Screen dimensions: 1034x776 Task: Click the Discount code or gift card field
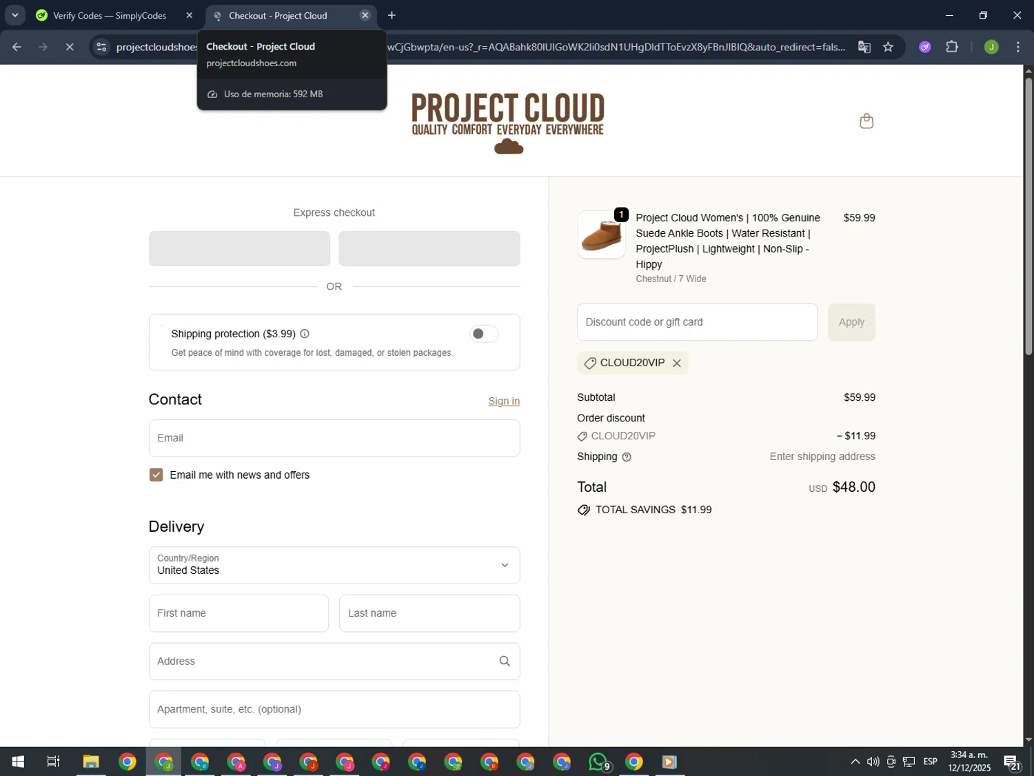click(x=697, y=322)
